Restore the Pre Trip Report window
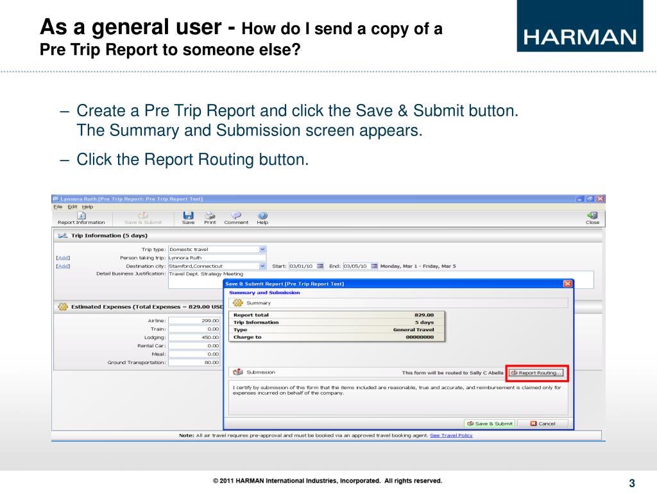 (590, 199)
